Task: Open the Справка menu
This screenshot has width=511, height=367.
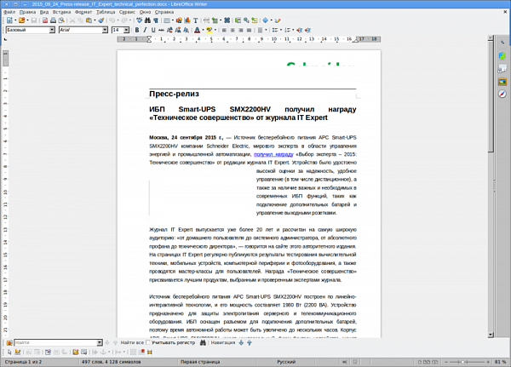Action: tap(164, 12)
